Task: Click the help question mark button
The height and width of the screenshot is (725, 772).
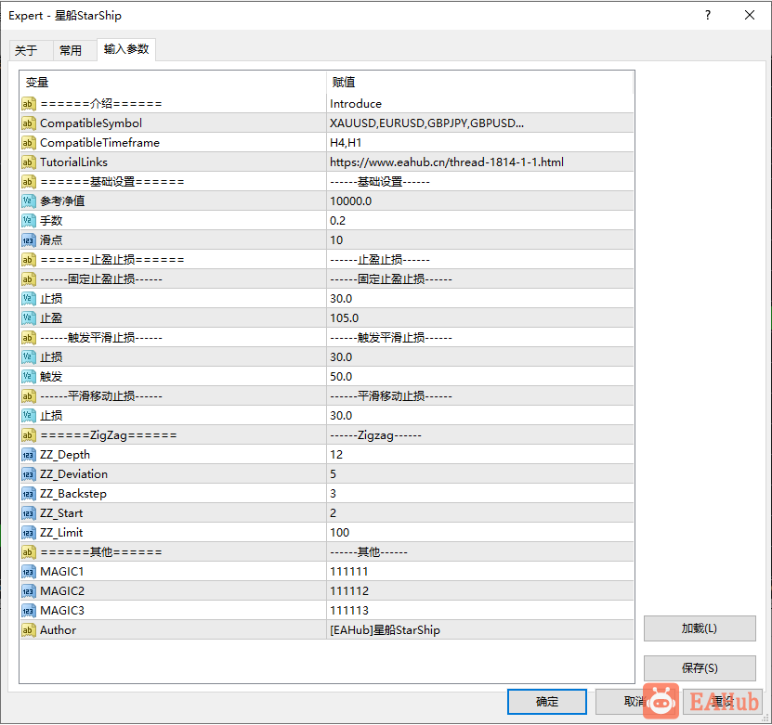Action: pyautogui.click(x=708, y=15)
